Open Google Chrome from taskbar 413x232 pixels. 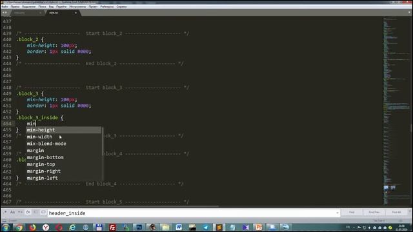pos(19,227)
